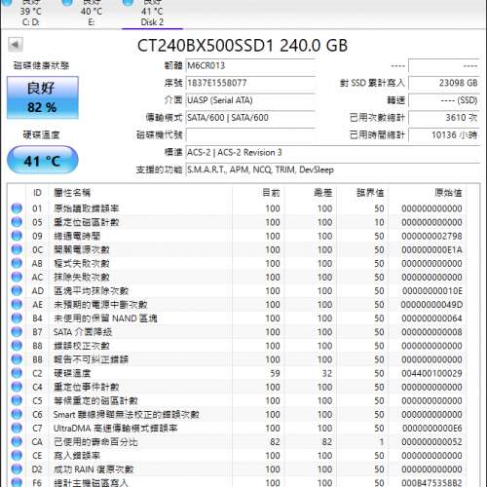
Task: Click the status circle icon for attribute BB
Action: click(x=17, y=359)
